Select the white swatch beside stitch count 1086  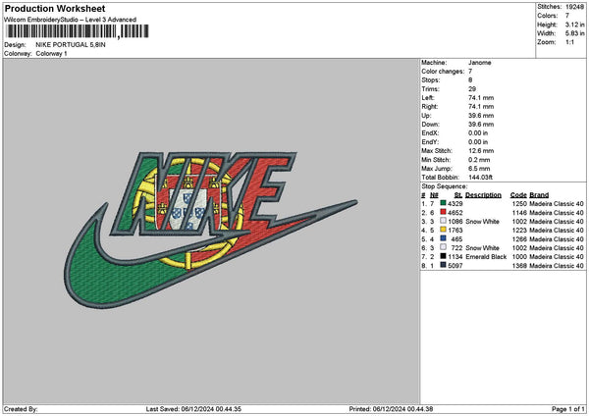[444, 221]
